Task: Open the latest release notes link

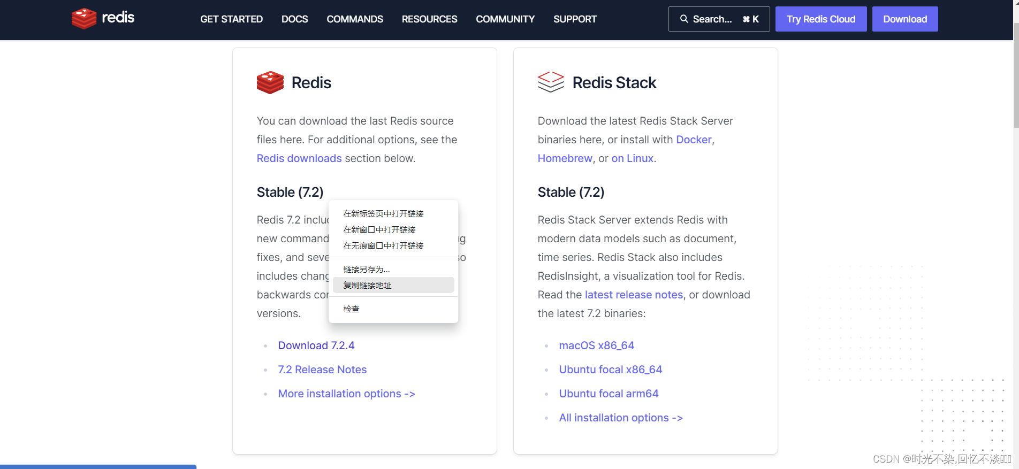Action: 634,295
